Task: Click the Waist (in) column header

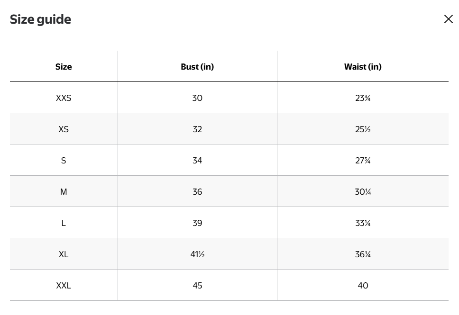Action: coord(363,67)
